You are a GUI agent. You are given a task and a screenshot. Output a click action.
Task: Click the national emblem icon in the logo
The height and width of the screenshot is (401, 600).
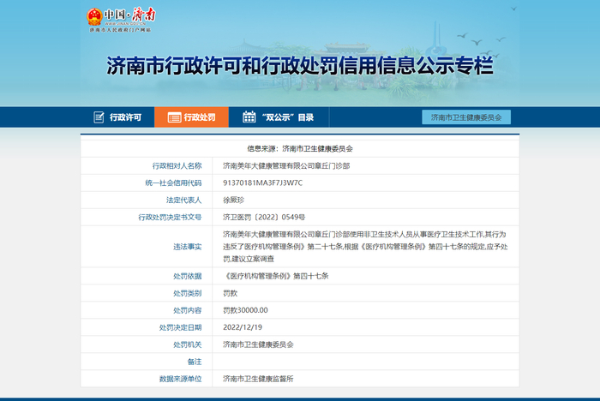93,17
